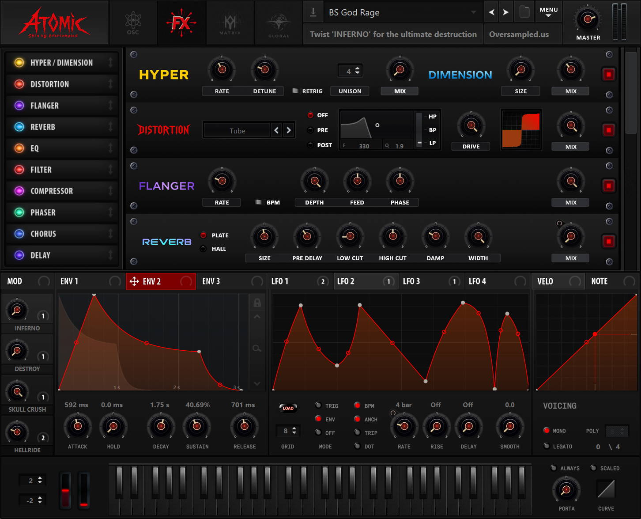Go to previous preset arrow

(491, 12)
